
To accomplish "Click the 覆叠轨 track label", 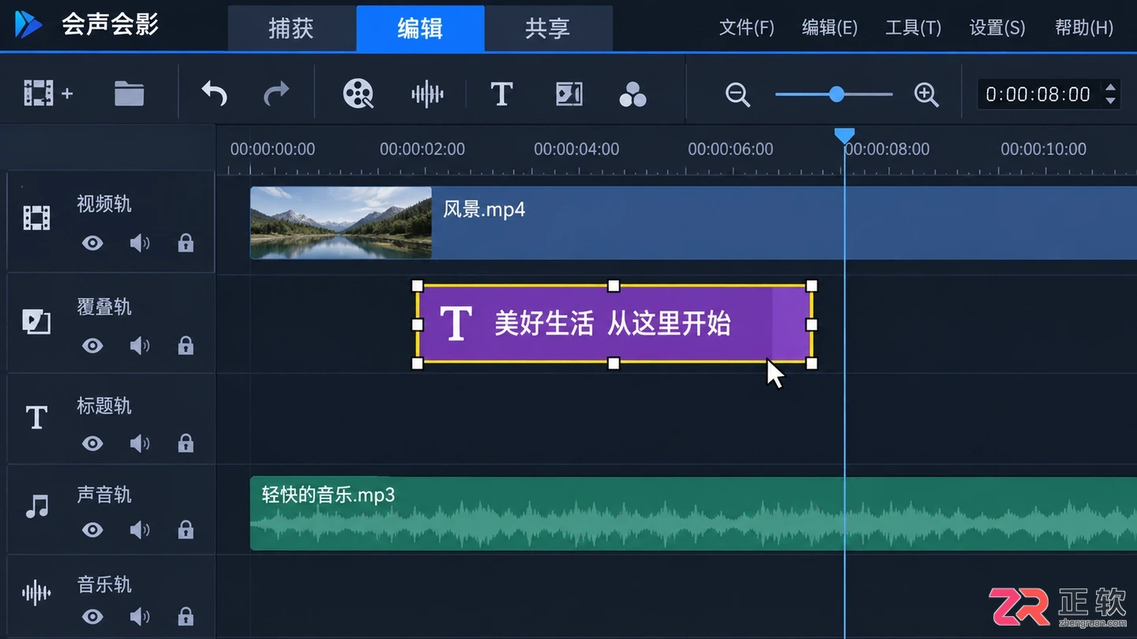I will point(104,307).
